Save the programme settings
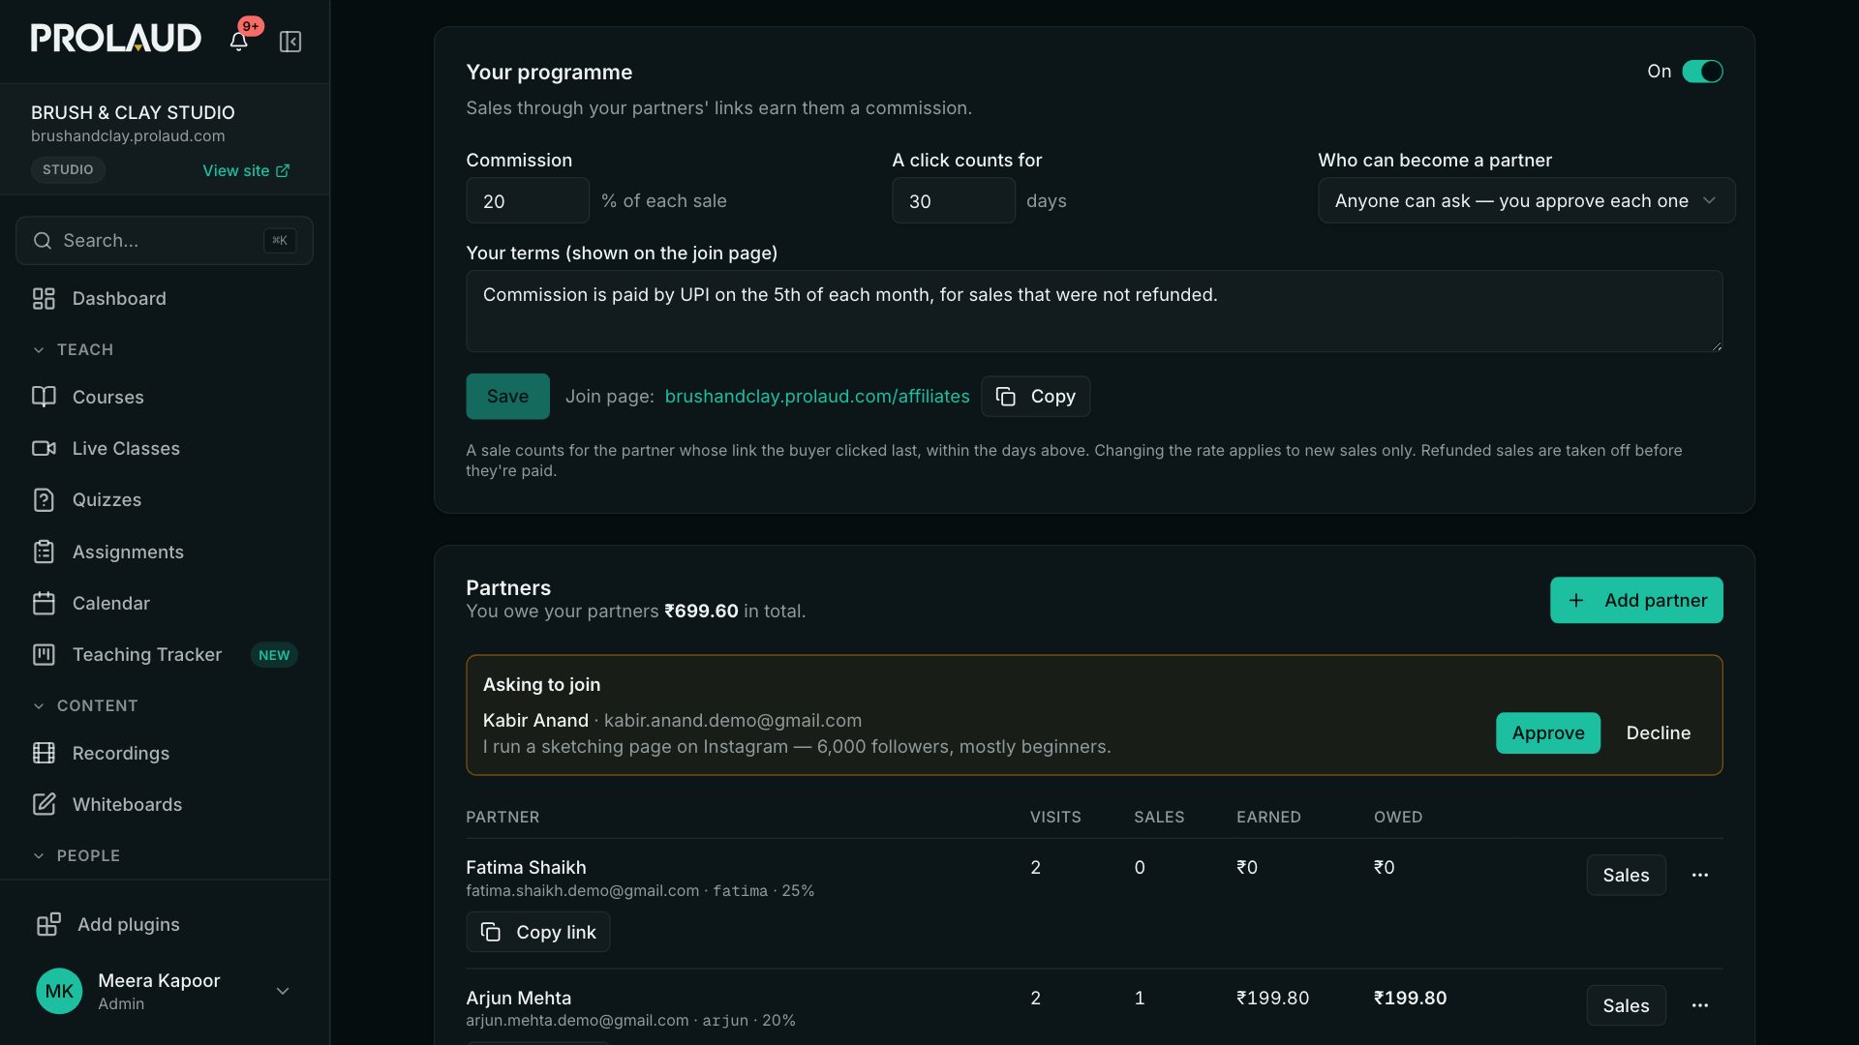 507,397
